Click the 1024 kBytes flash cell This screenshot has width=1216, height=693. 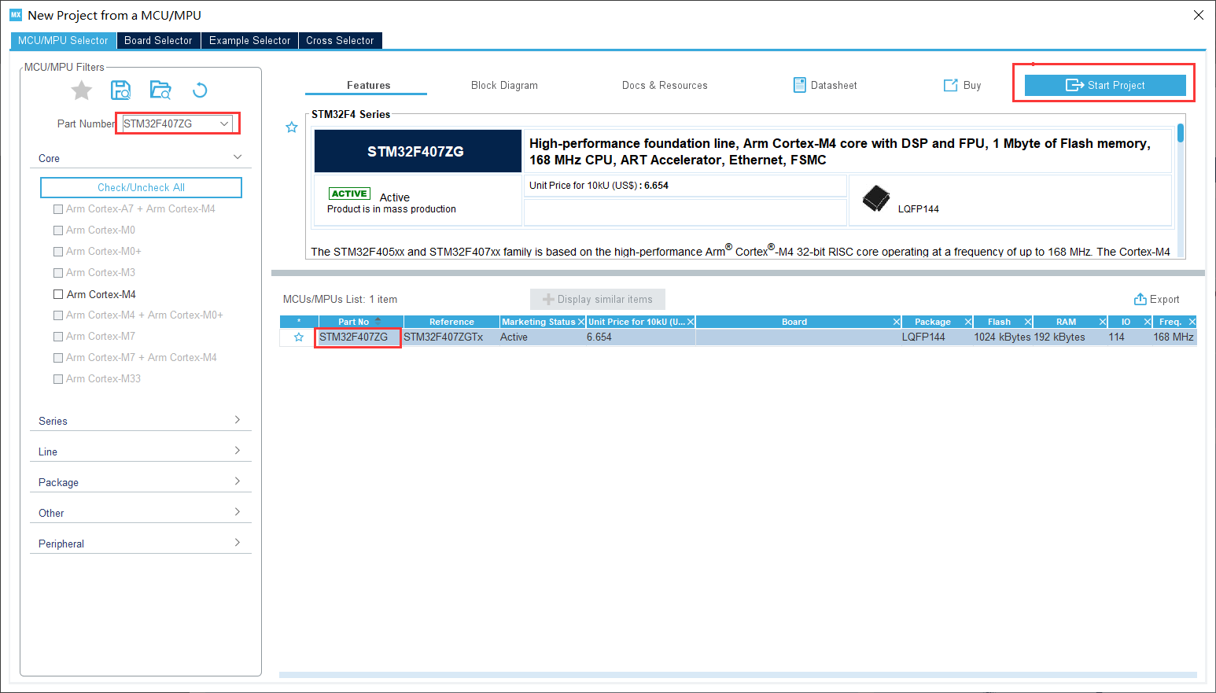click(x=1002, y=337)
